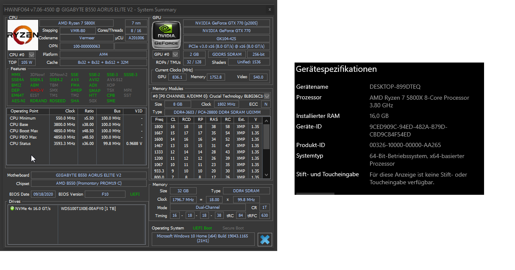
Task: Click the 105 W TDP field
Action: [27, 63]
